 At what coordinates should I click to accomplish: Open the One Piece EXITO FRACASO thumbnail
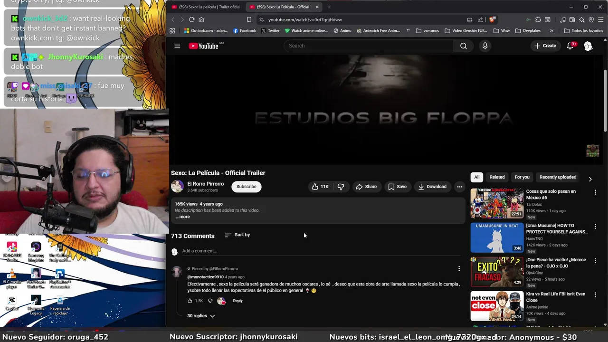(x=497, y=272)
